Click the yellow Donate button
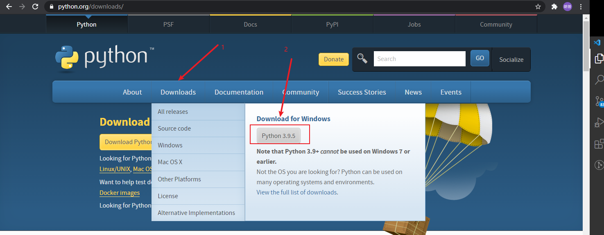The width and height of the screenshot is (604, 235). (334, 59)
